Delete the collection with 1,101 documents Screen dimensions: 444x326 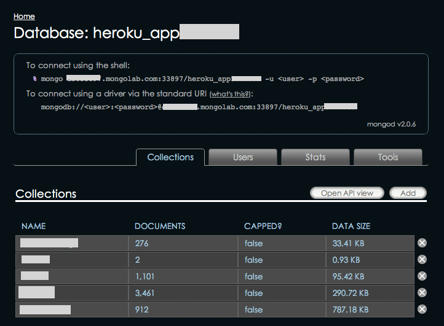click(422, 276)
